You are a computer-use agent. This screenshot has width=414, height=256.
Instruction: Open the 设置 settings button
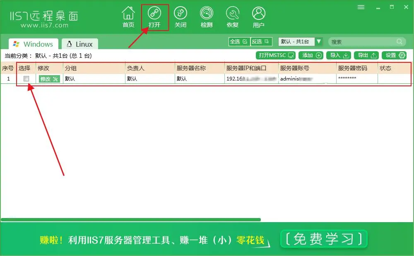pos(394,55)
